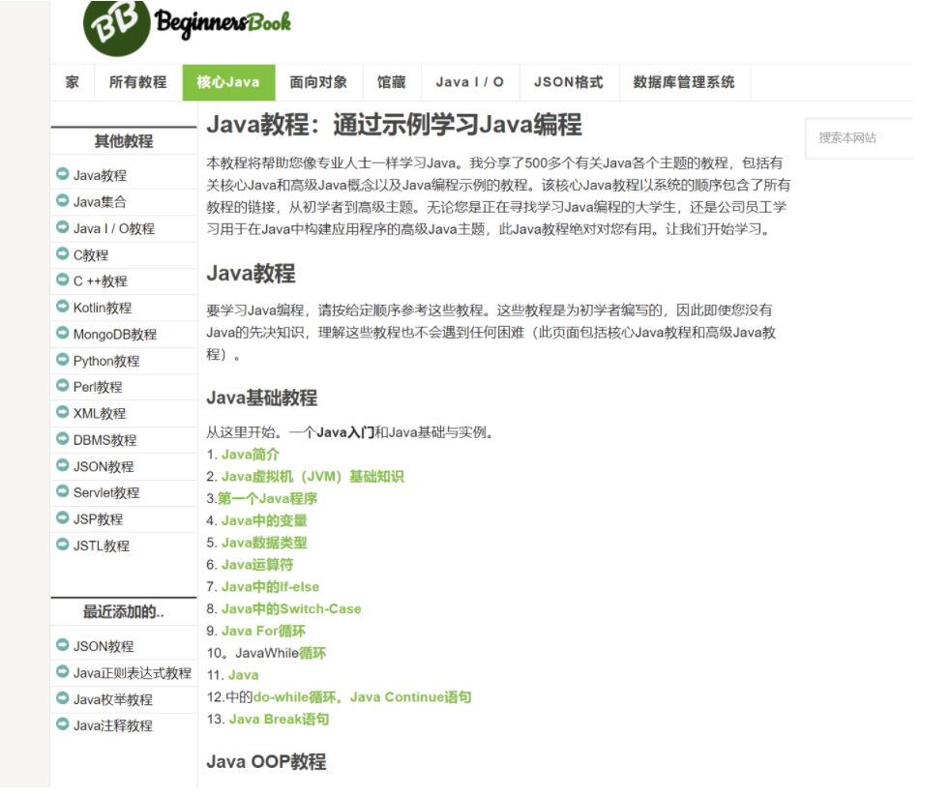951x796 pixels.
Task: Open Kotlin教程 in the sidebar
Action: 103,308
